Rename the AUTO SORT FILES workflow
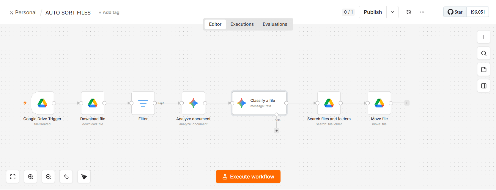The image size is (496, 190). [68, 12]
